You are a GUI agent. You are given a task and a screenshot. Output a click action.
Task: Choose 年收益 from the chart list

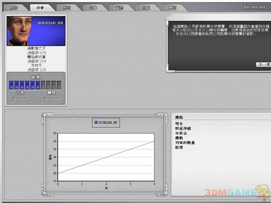pos(181,132)
